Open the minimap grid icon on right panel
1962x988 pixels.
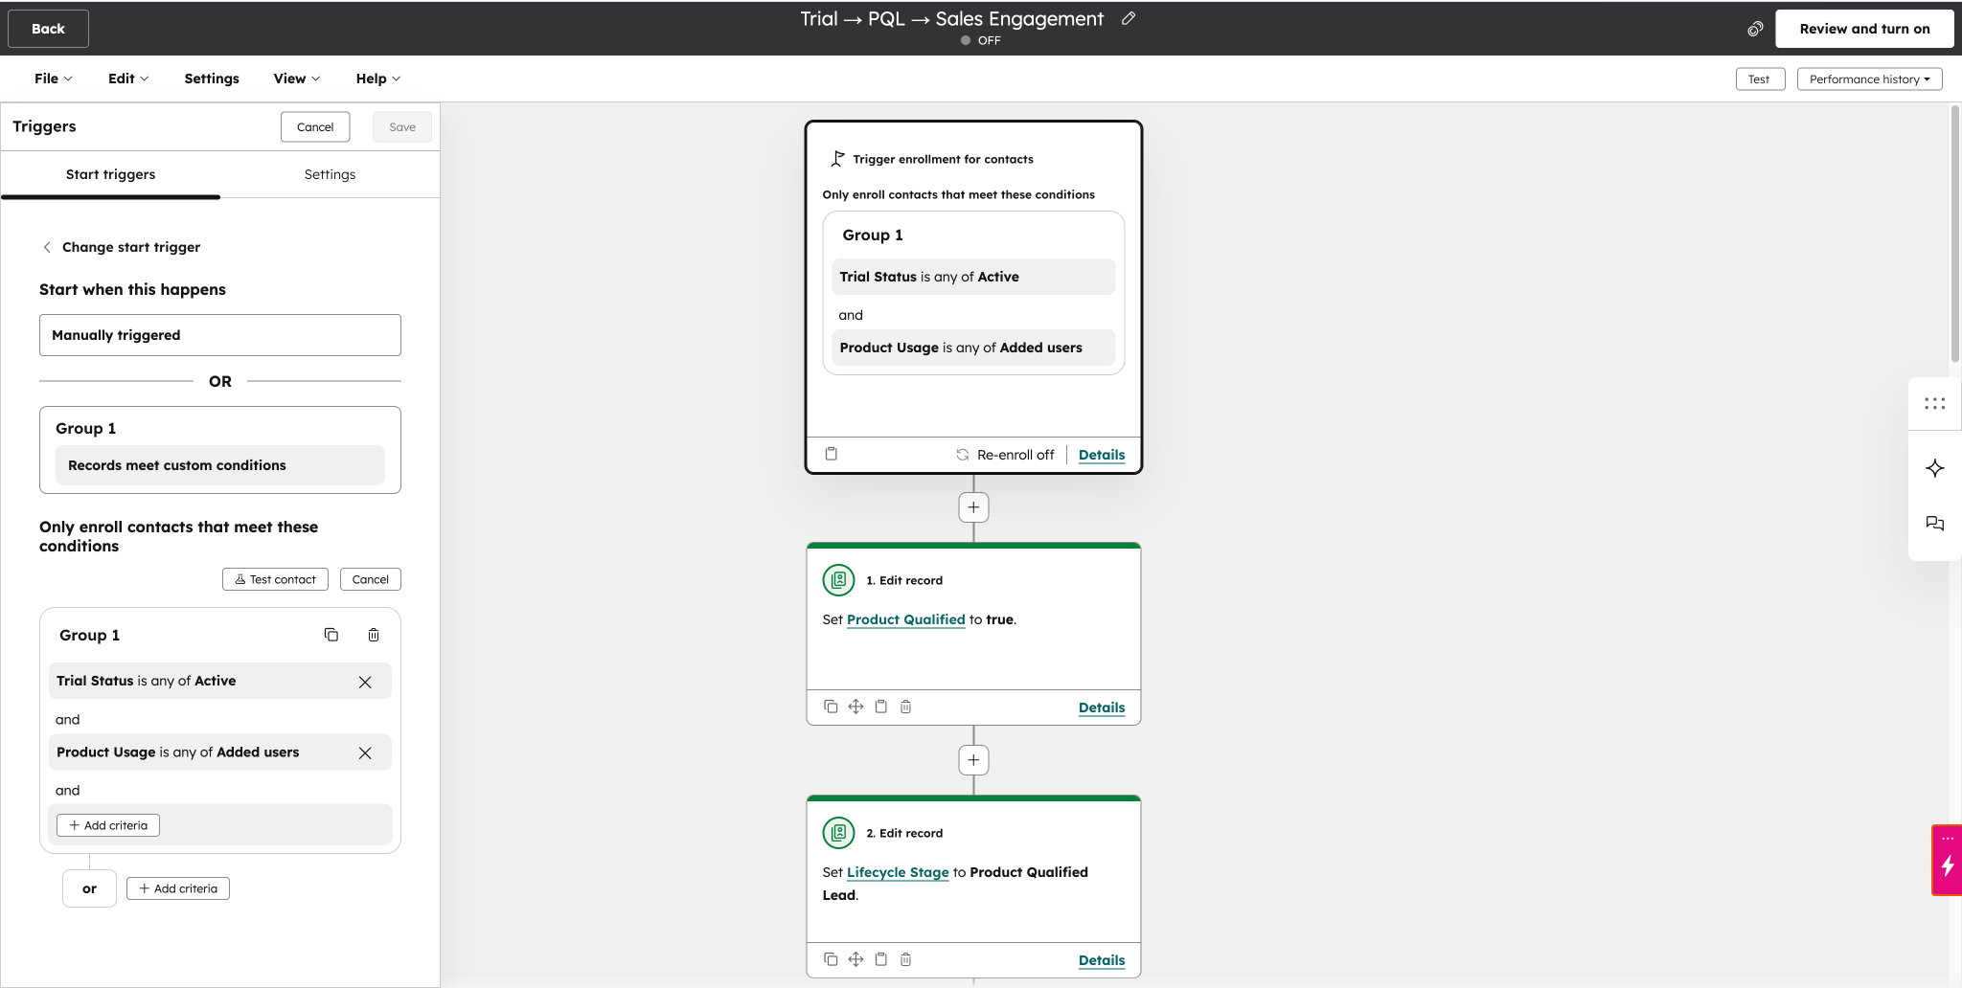[1936, 403]
